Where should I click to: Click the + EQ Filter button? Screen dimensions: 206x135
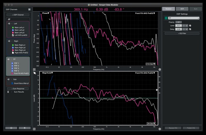tap(182, 33)
